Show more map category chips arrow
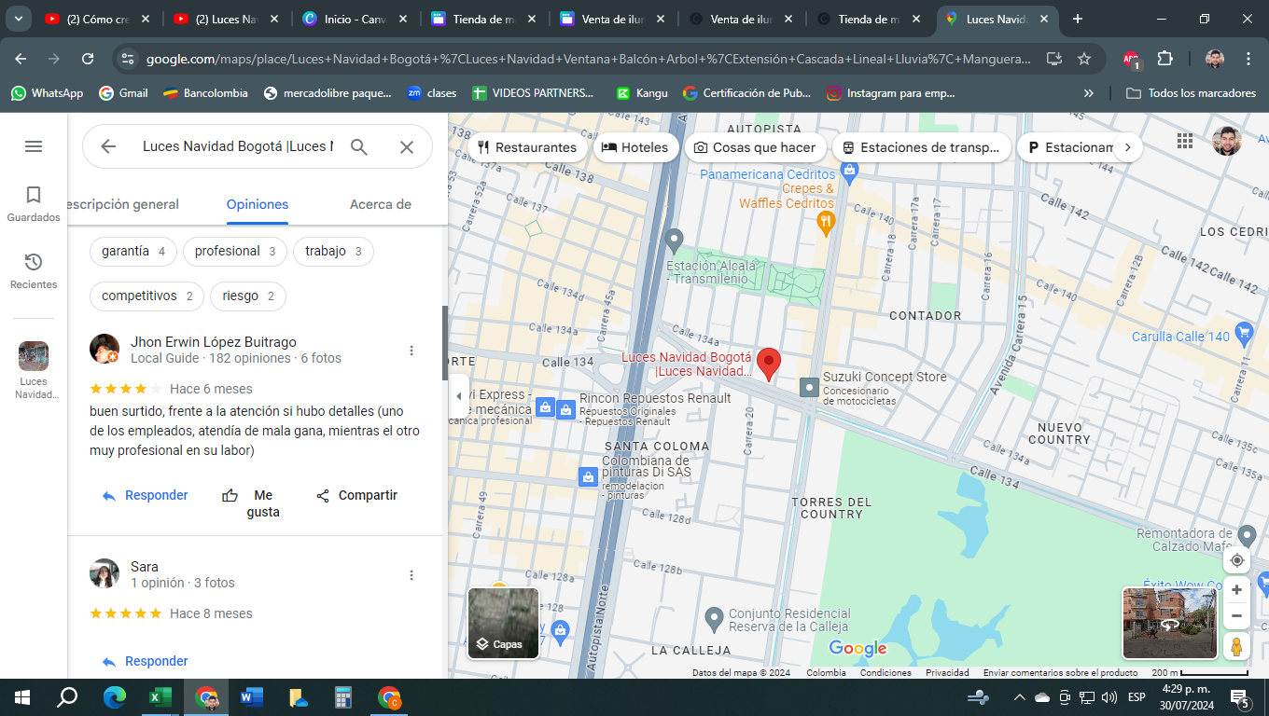Screen dimensions: 1269x716 [x=1127, y=147]
